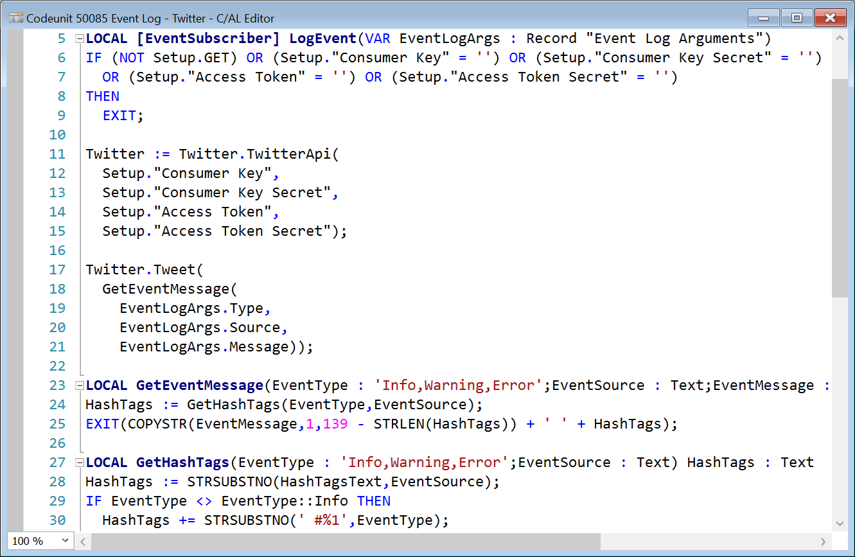Screen dimensions: 855x557
Task: Maximize the C/AL Editor window
Action: [797, 18]
